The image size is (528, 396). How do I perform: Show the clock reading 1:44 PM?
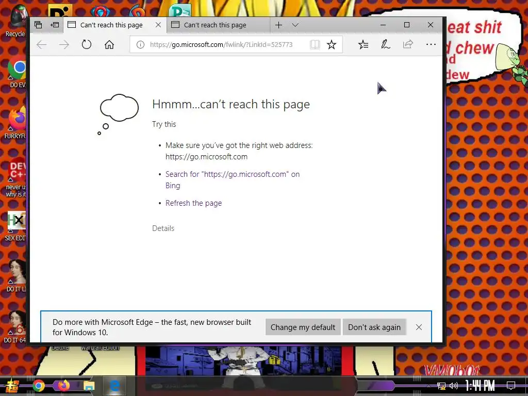pos(480,386)
